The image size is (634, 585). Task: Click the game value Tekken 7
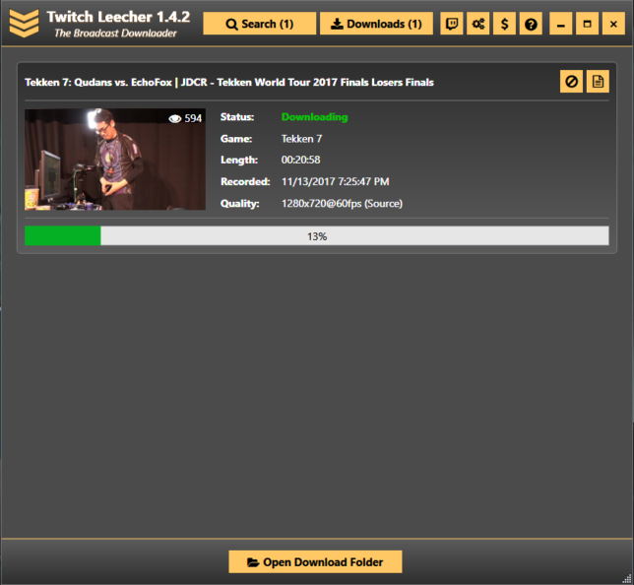tap(301, 139)
